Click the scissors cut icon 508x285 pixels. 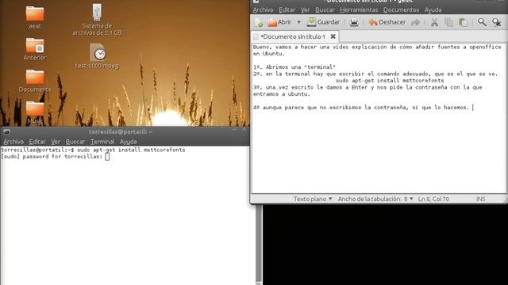434,22
